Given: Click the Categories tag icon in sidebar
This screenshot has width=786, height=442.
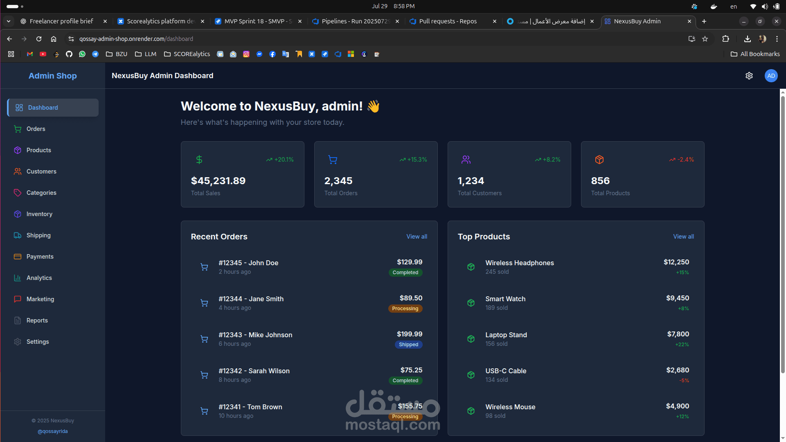Looking at the screenshot, I should 18,193.
